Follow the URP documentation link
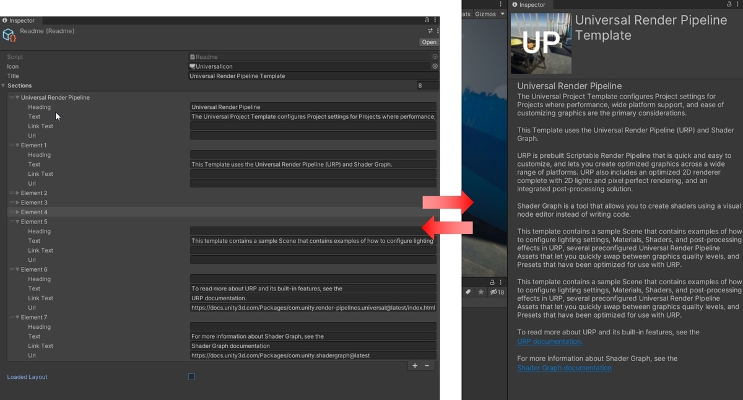The image size is (743, 400). click(x=549, y=341)
